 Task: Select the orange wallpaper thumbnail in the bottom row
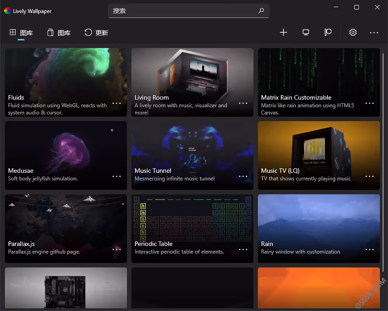pyautogui.click(x=319, y=288)
